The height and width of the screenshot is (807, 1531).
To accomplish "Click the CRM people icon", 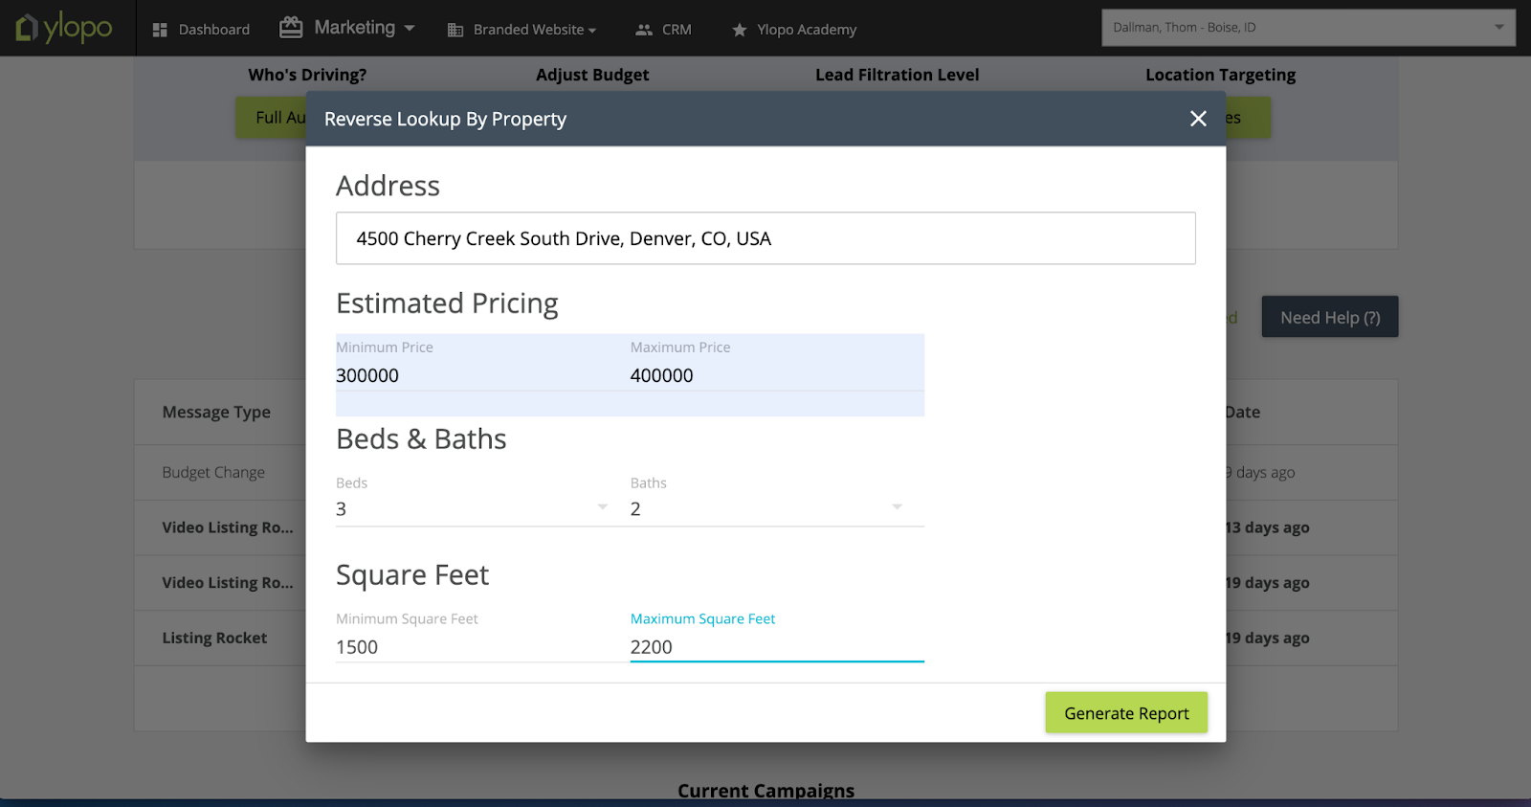I will click(644, 30).
